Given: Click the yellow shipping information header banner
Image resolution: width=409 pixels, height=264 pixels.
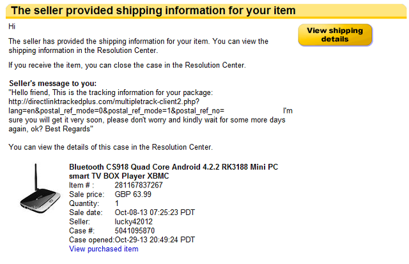Looking at the screenshot, I should click(206, 11).
